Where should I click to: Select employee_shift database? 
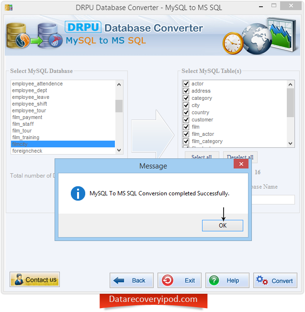coord(63,104)
